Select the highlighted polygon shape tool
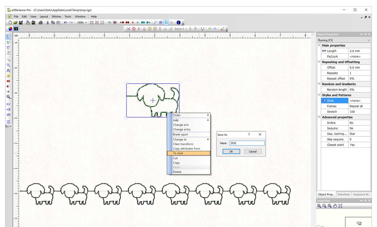Viewport: 377px width, 227px height. [166, 23]
